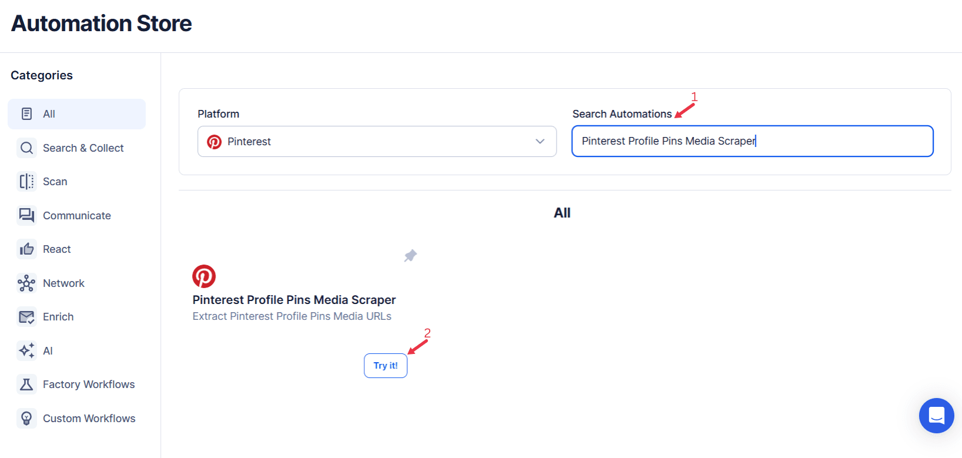962x458 pixels.
Task: Click the Custom Workflows lightbulb icon
Action: (x=26, y=419)
